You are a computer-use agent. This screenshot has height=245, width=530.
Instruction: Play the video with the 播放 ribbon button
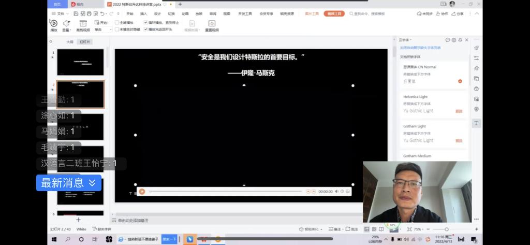(x=54, y=25)
